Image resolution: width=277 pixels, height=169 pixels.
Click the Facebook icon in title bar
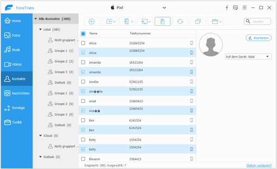coord(227,7)
